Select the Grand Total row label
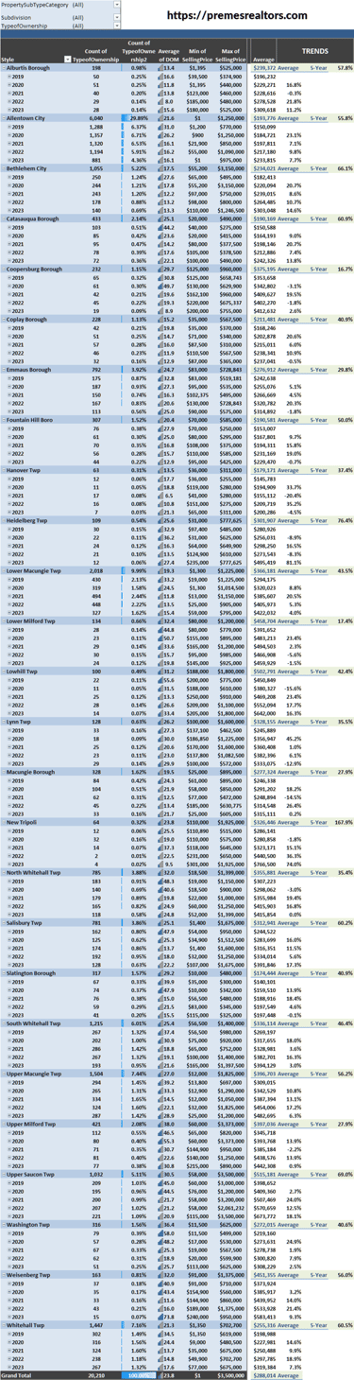This screenshot has height=1380, width=354. (x=18, y=1374)
